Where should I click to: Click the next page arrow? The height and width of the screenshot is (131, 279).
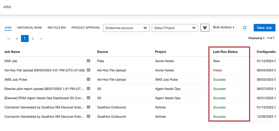point(33,39)
